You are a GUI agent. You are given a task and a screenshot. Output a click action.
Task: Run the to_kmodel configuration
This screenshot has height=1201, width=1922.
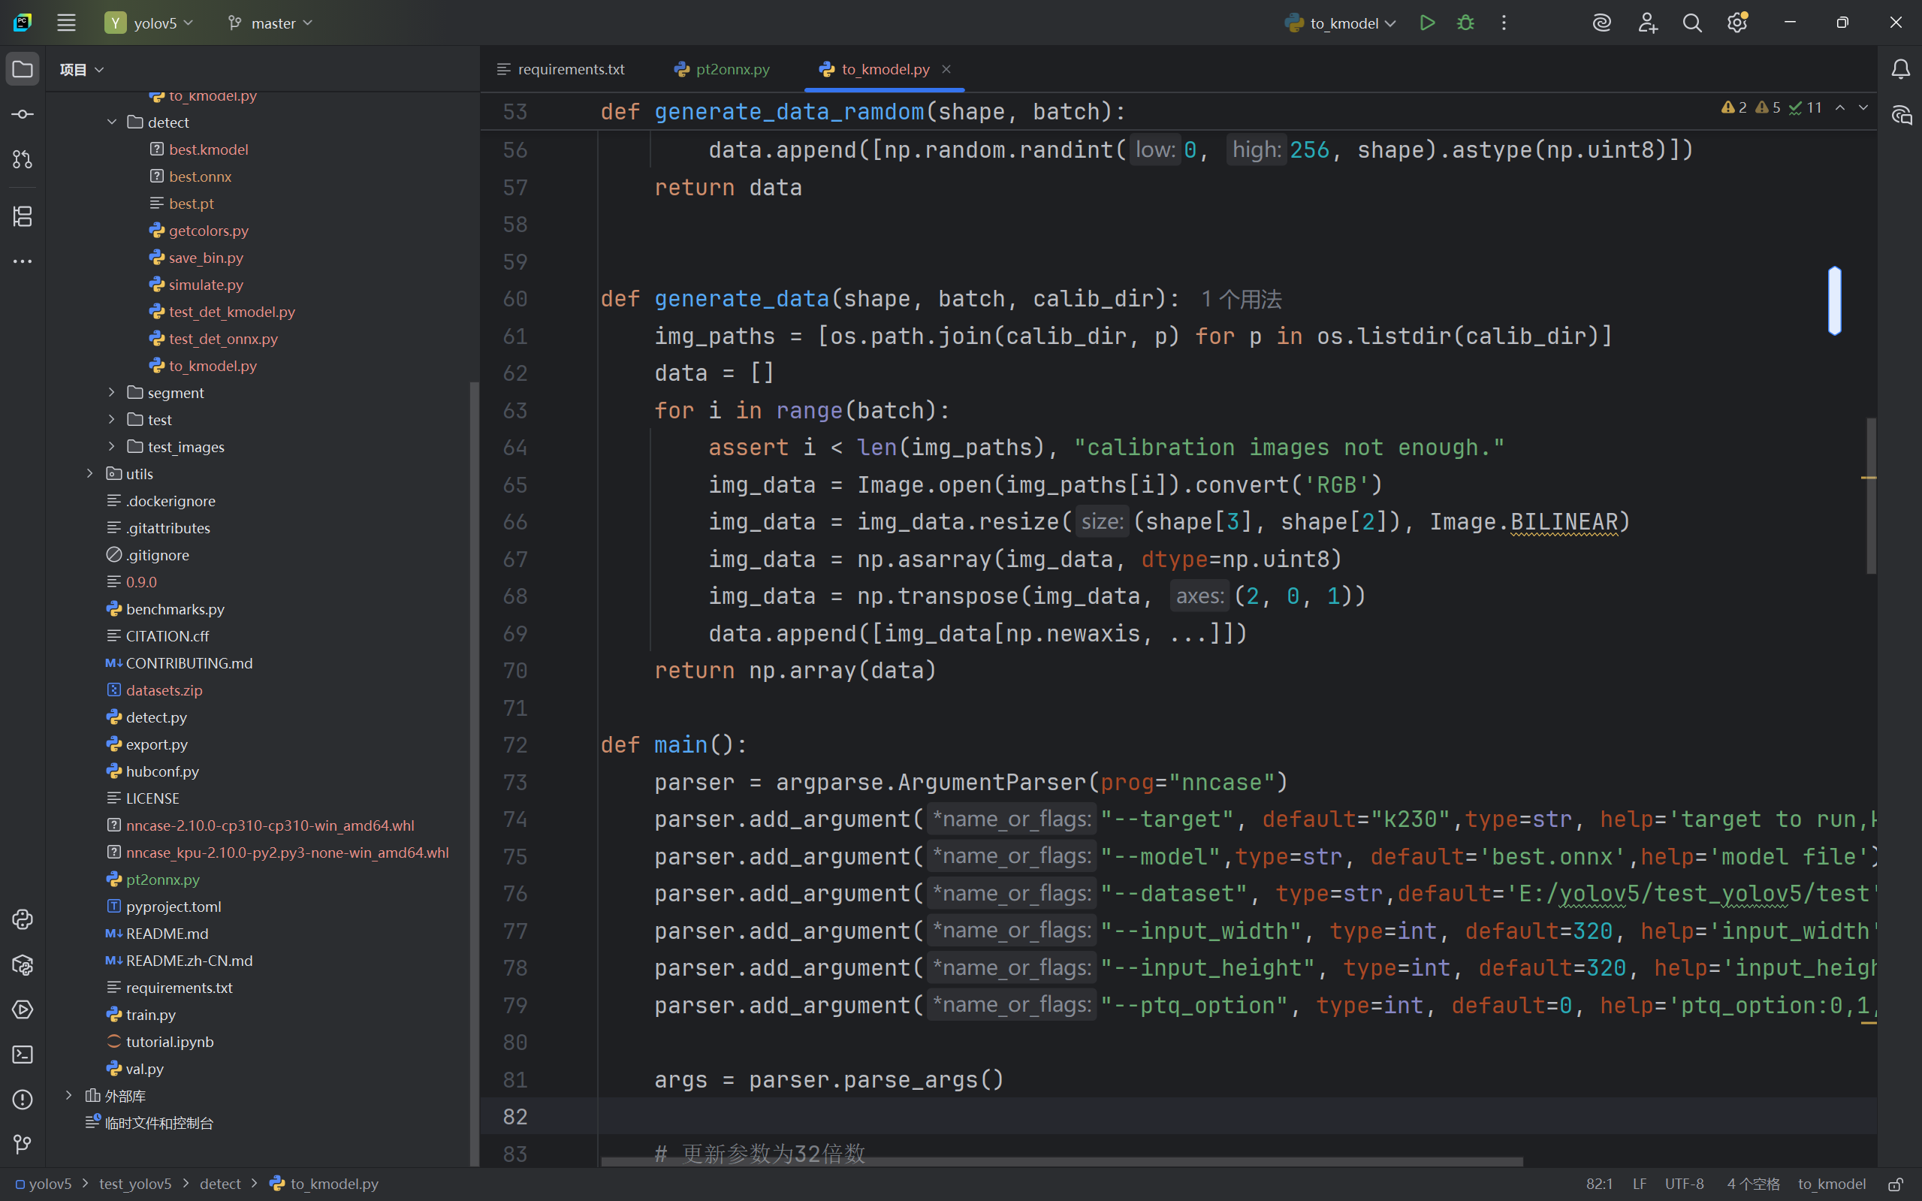1427,23
